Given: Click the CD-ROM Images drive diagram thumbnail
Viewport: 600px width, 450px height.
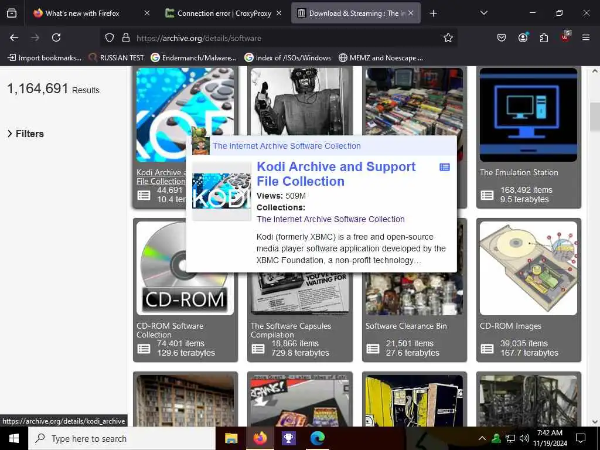Looking at the screenshot, I should [x=529, y=268].
